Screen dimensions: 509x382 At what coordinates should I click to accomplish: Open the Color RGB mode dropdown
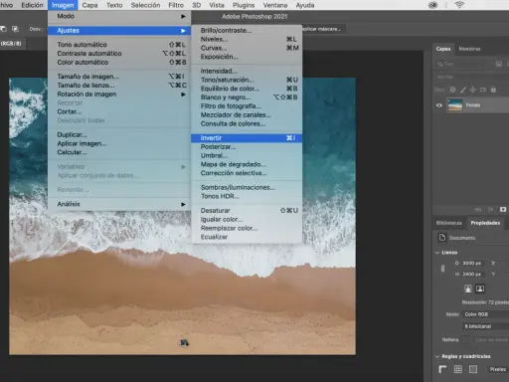click(x=485, y=314)
